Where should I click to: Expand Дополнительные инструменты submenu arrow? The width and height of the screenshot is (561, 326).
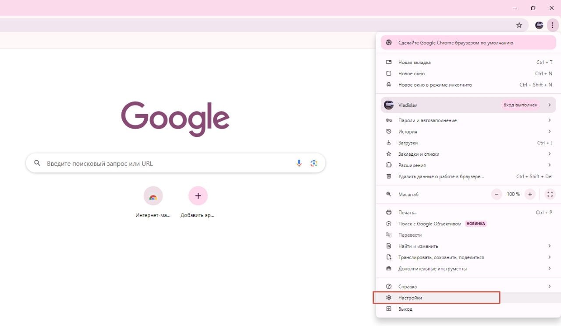click(549, 268)
